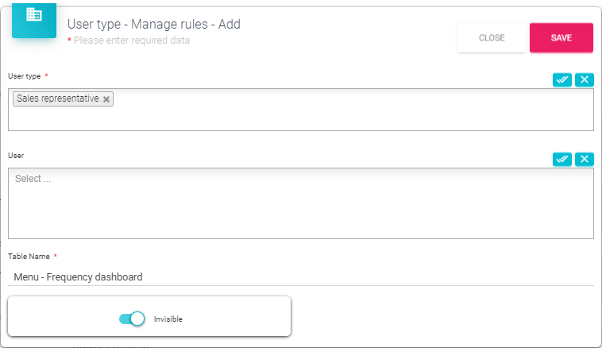Click the 'Table Name' field label
This screenshot has width=602, height=348.
(x=29, y=257)
